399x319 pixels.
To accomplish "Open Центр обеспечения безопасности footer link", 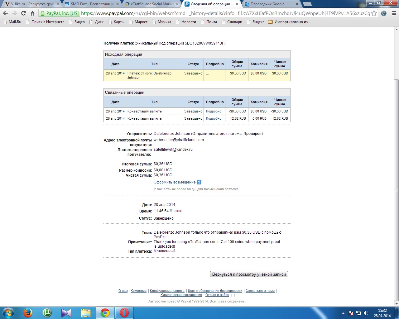I will [x=215, y=291].
